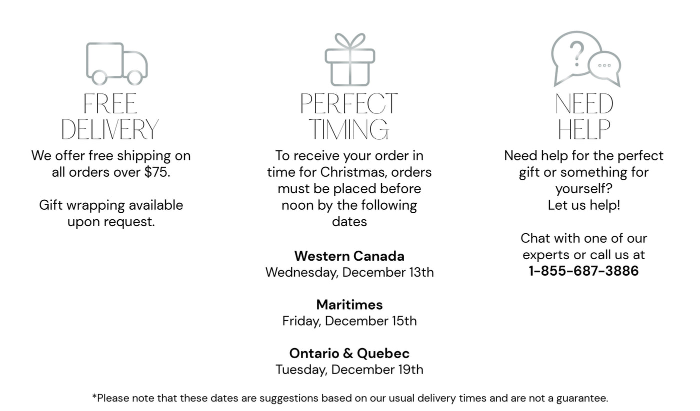Viewport: 700px width, 411px height.
Task: Call the 1-855-687-3886 phone number
Action: coord(583,271)
